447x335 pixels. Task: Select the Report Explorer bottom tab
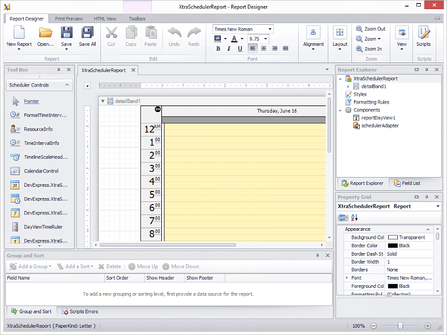click(x=362, y=184)
